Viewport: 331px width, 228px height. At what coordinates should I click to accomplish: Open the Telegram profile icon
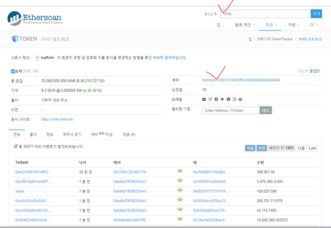229,99
